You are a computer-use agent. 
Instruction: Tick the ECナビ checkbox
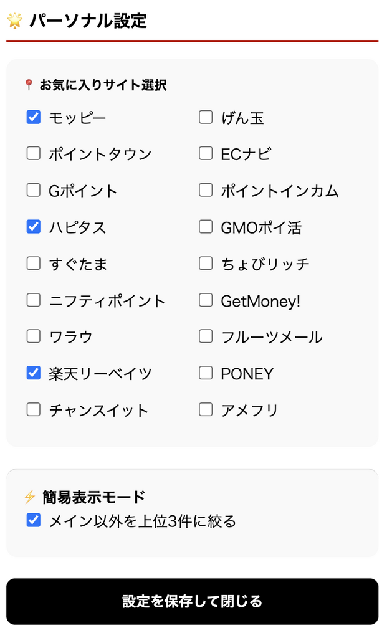point(206,154)
